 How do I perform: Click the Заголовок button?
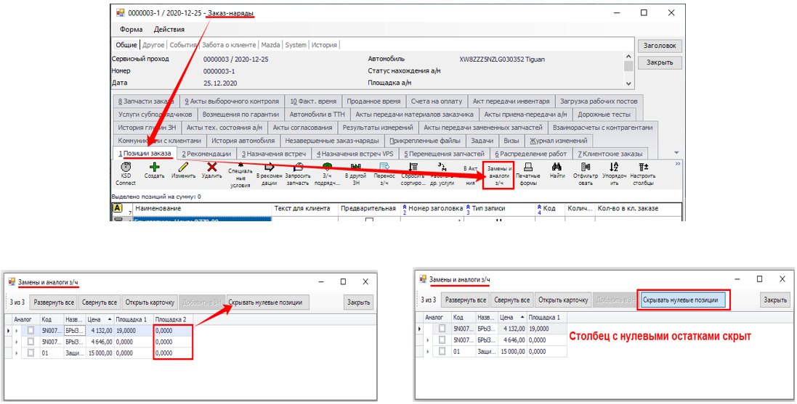click(660, 46)
